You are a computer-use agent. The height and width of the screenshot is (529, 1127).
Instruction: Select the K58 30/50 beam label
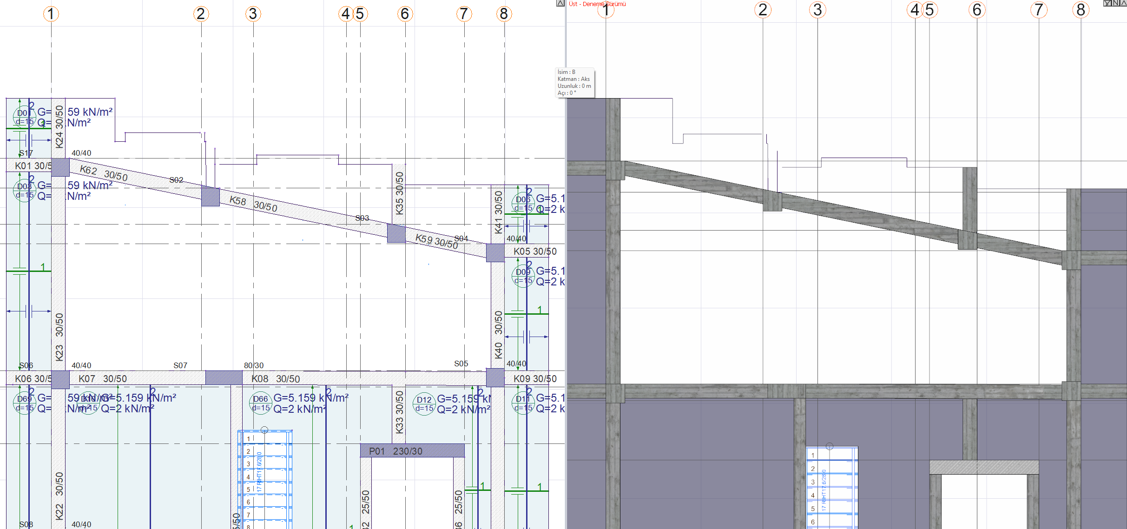(253, 204)
